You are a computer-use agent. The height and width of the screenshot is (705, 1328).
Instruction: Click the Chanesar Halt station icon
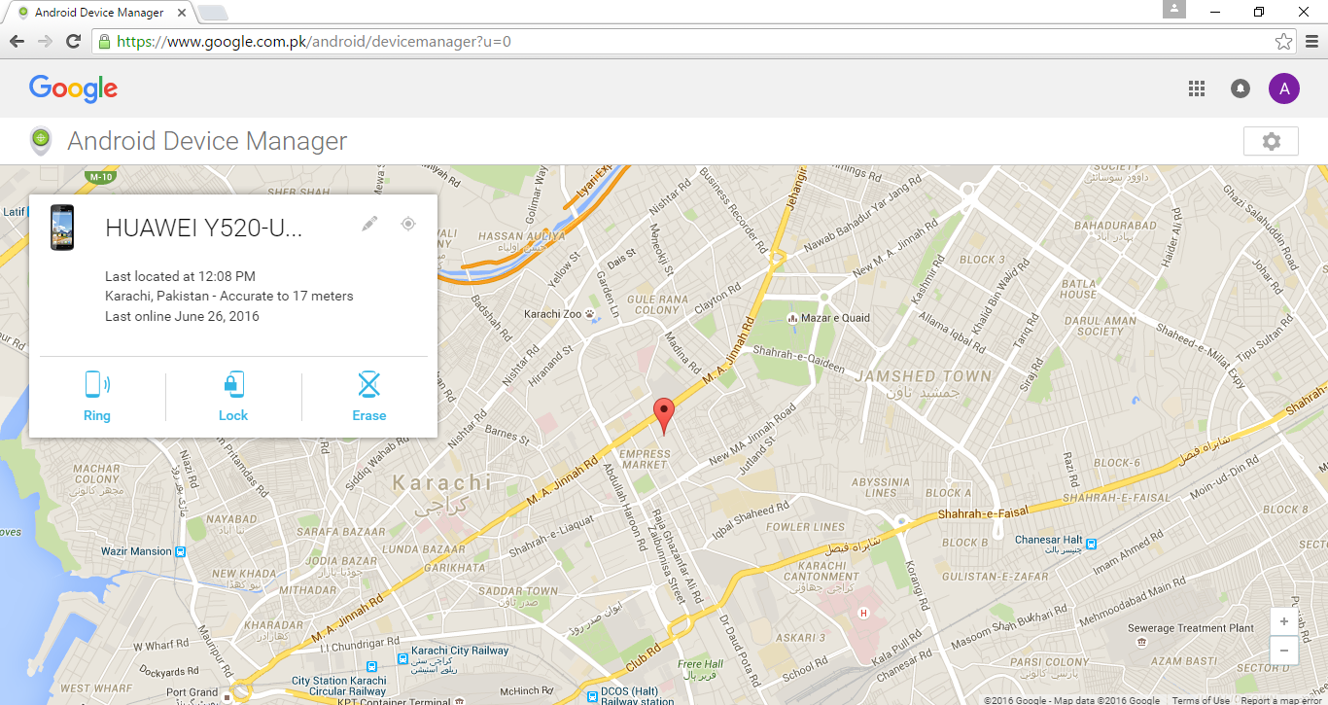(1092, 544)
